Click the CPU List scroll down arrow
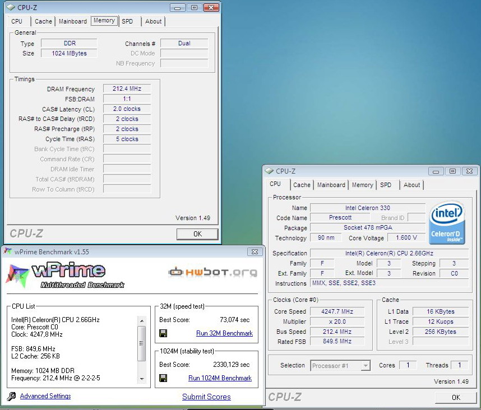The width and height of the screenshot is (481, 410). [x=142, y=379]
